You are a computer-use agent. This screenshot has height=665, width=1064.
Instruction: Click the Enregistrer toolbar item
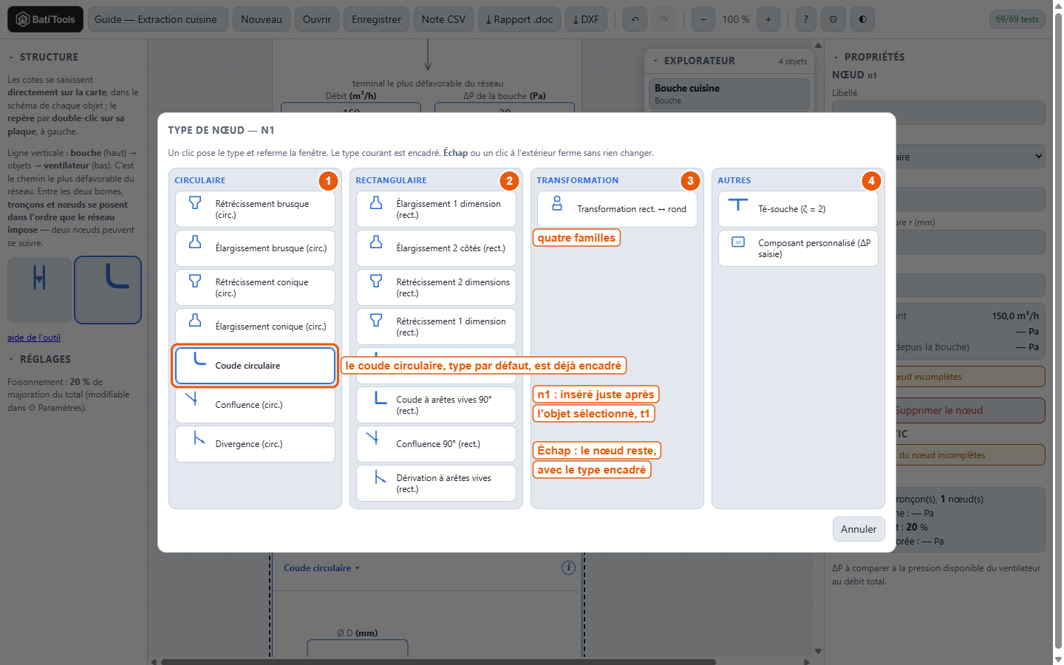click(x=376, y=19)
